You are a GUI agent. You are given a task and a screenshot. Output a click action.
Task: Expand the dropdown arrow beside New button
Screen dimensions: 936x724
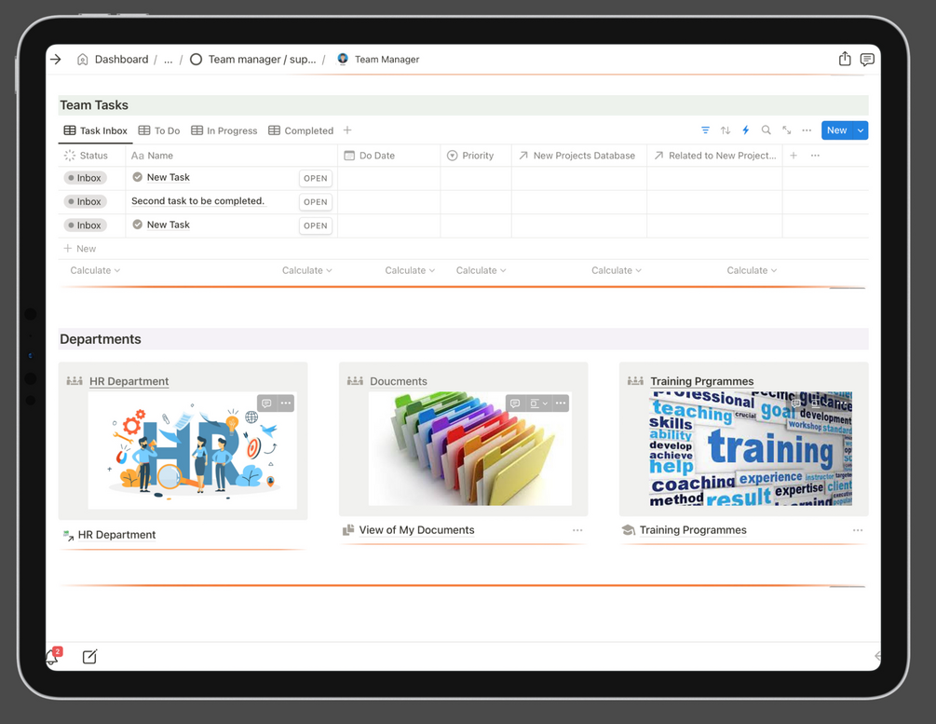(861, 130)
